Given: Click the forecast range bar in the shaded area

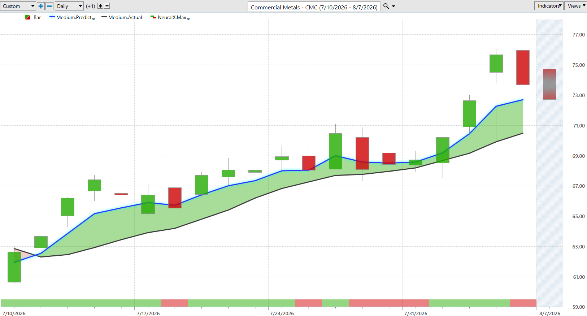Looking at the screenshot, I should pyautogui.click(x=549, y=84).
